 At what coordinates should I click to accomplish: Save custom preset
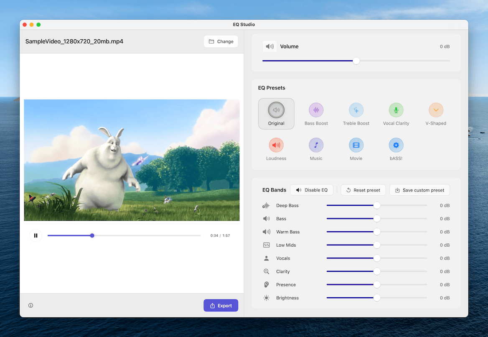point(419,190)
